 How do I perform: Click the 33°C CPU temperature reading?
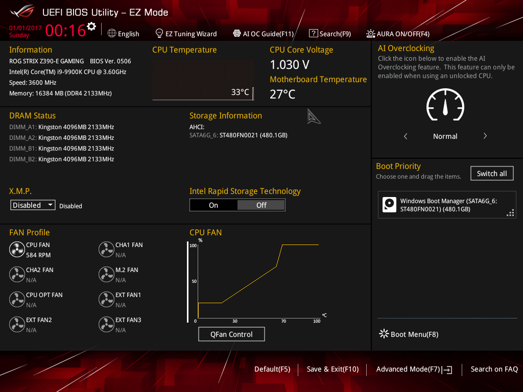[x=240, y=92]
